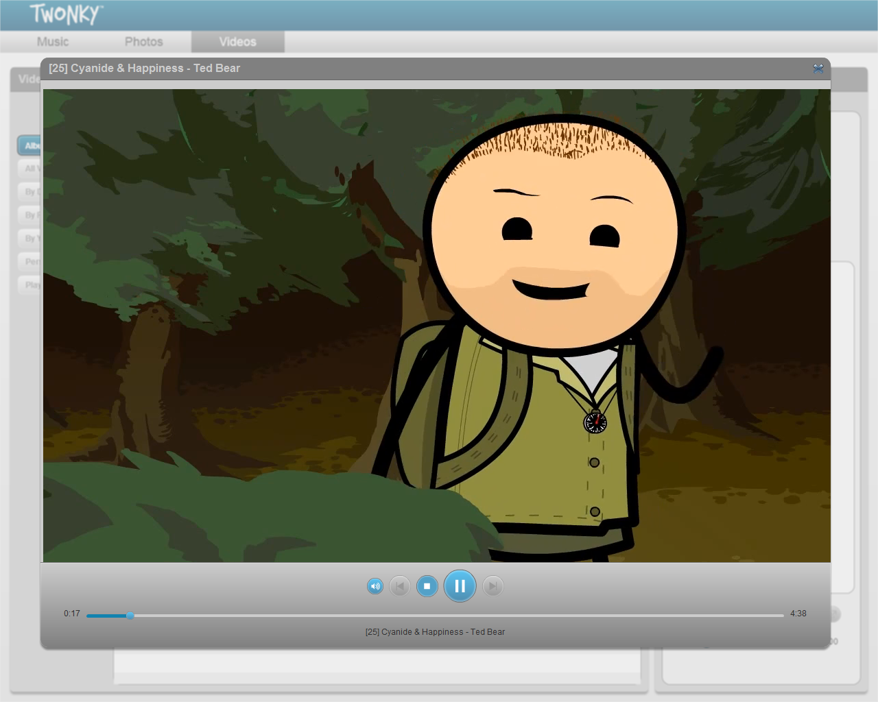Viewport: 878px width, 702px height.
Task: Close the video player dialog
Action: pyautogui.click(x=818, y=69)
